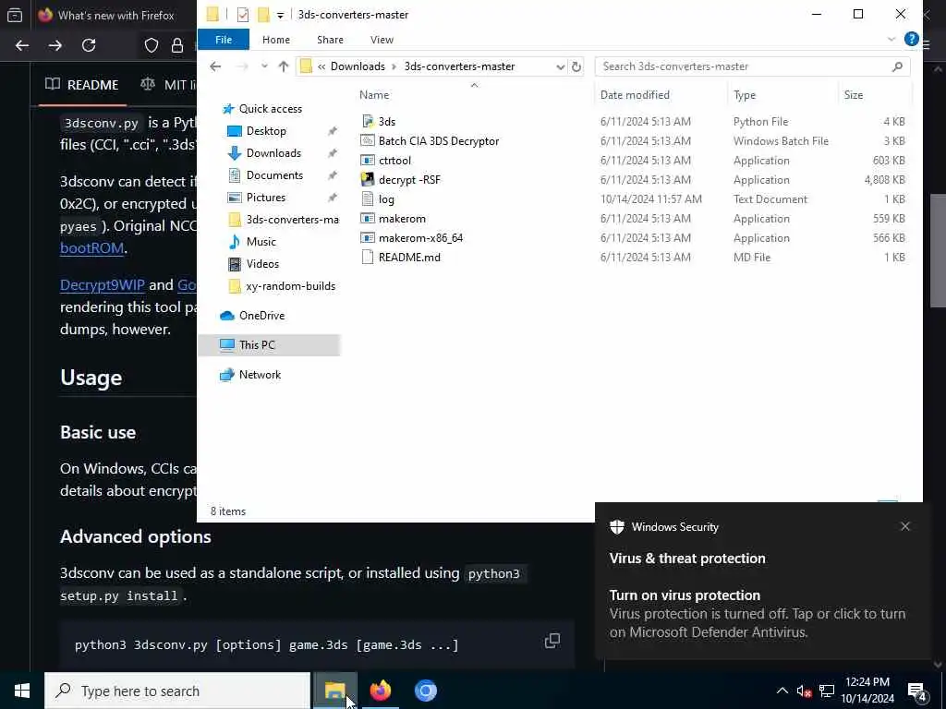Refresh the Explorer folder view

pyautogui.click(x=576, y=66)
